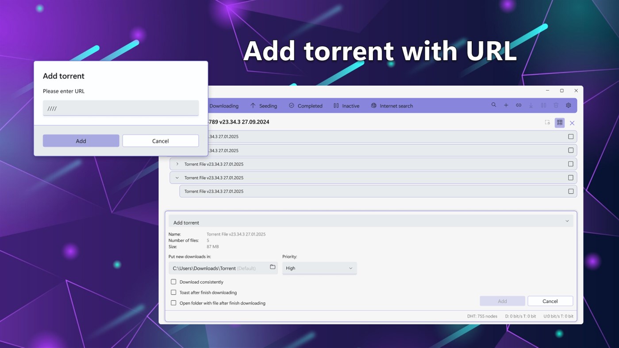The width and height of the screenshot is (619, 348).
Task: Enable the Download consistently checkbox
Action: 173,282
